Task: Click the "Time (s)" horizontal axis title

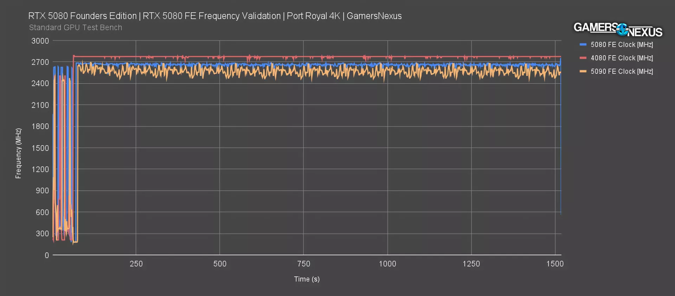Action: click(307, 279)
